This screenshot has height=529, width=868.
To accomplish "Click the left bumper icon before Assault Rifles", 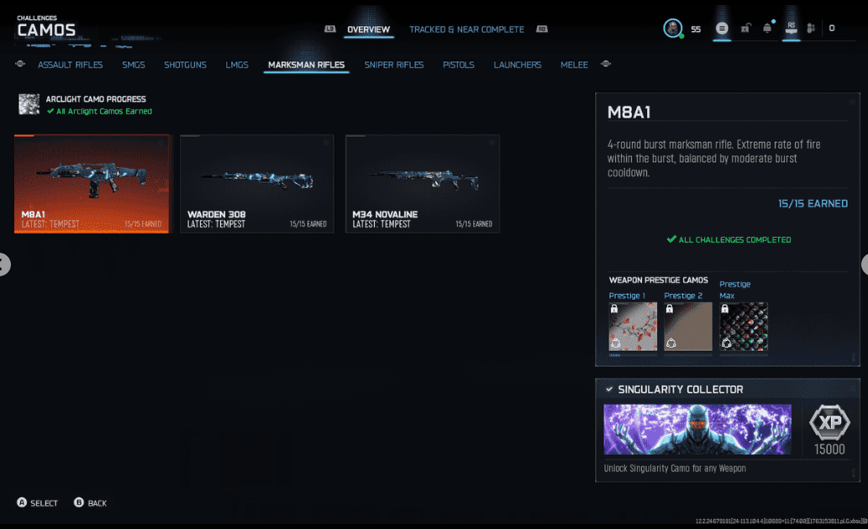I will (x=20, y=64).
